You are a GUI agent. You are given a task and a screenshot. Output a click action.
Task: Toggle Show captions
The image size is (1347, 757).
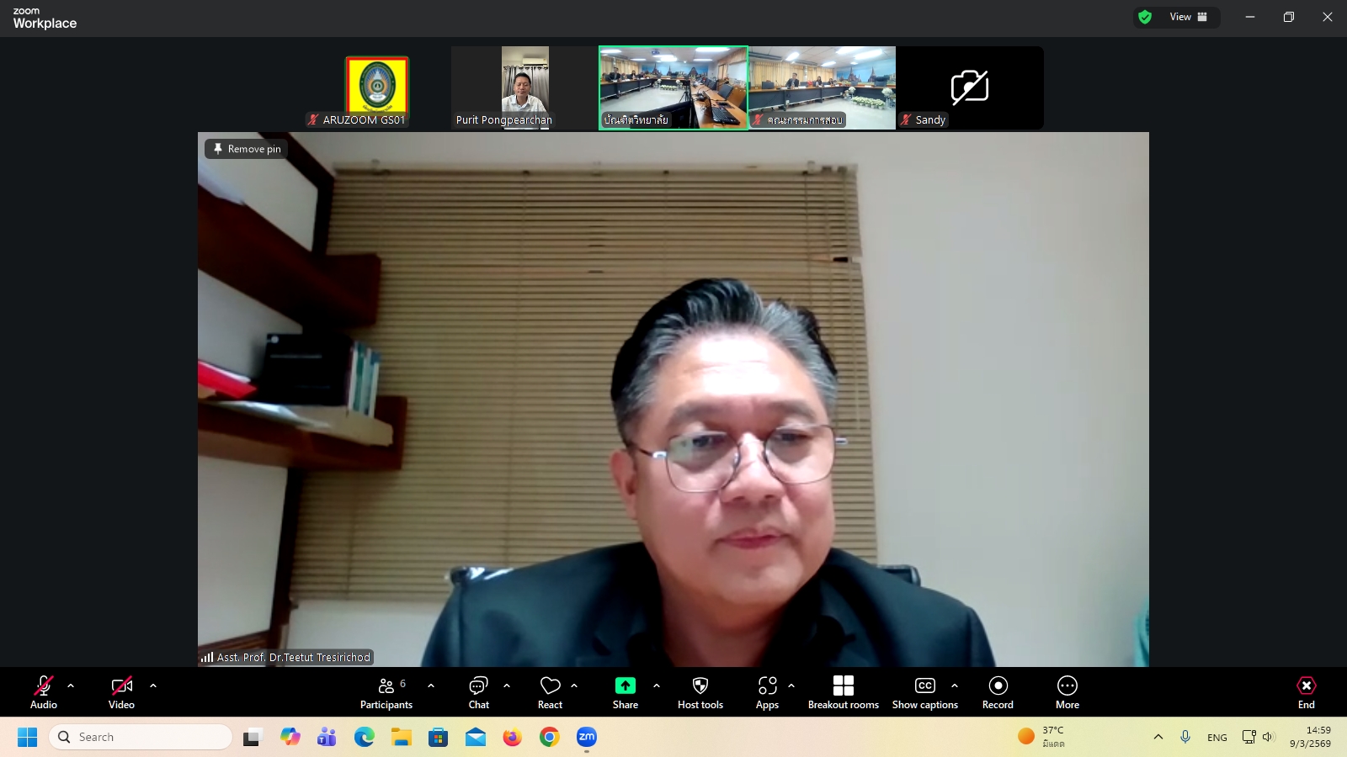924,692
